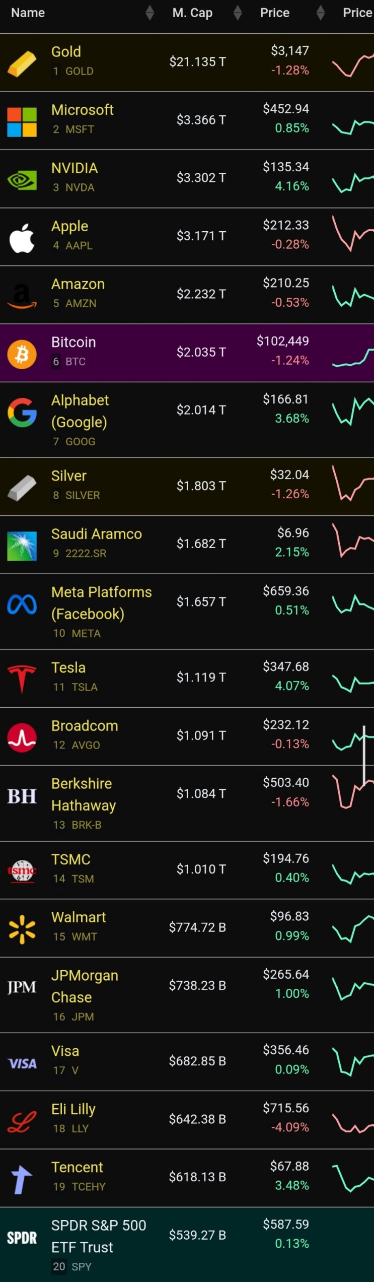Viewport: 374px width, 1282px height.
Task: Click the M. Cap column header
Action: [x=192, y=13]
